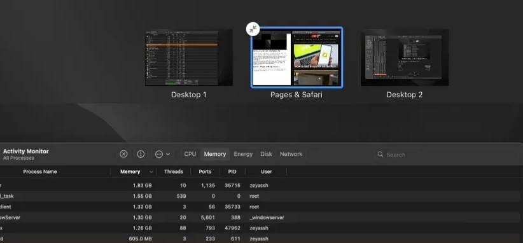Click the 539 threads cell
This screenshot has width=523, height=243.
[x=181, y=196]
